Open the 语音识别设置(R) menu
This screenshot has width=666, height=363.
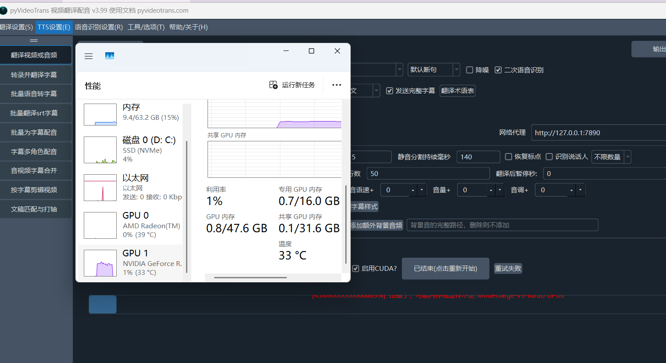(x=99, y=27)
